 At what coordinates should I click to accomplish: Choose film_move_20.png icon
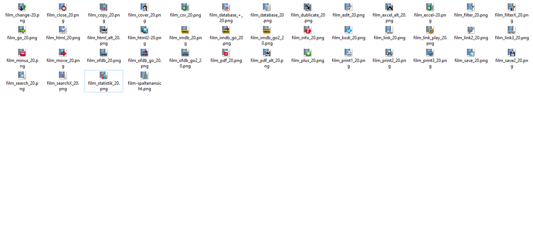[x=63, y=52]
